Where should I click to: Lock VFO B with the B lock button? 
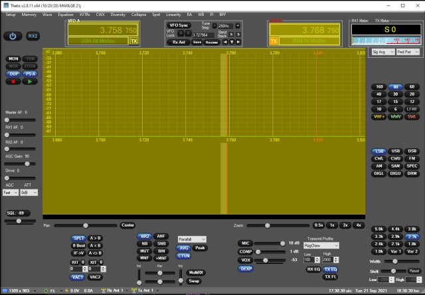(188, 33)
